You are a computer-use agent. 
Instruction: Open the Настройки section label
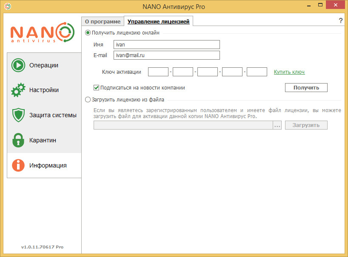click(x=44, y=90)
